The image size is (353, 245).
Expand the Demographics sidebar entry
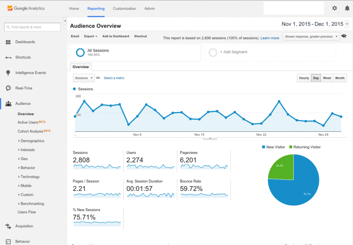(x=31, y=141)
